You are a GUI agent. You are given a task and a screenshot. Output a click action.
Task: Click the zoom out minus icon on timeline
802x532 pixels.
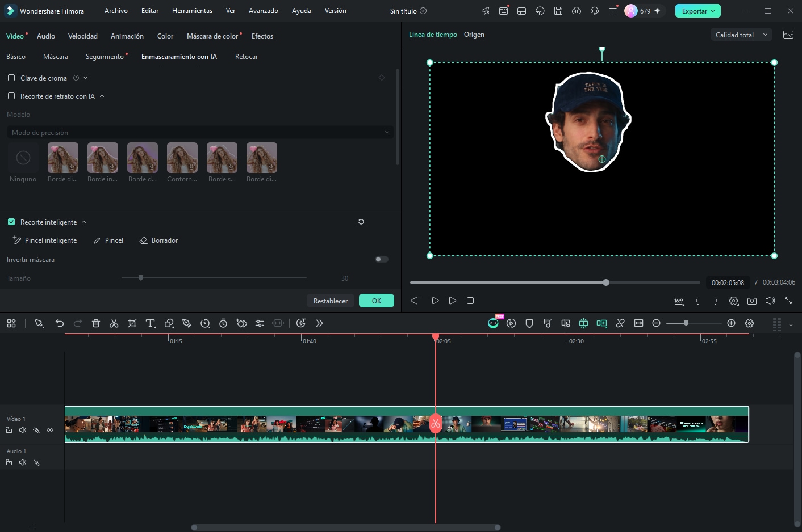pos(657,323)
